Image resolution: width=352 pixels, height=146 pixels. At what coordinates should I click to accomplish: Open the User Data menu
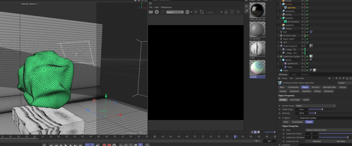coord(300,78)
